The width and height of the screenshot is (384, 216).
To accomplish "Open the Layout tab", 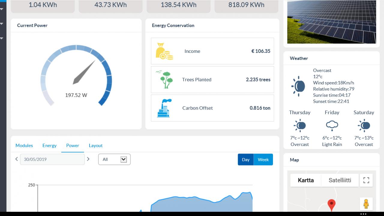I will 96,145.
